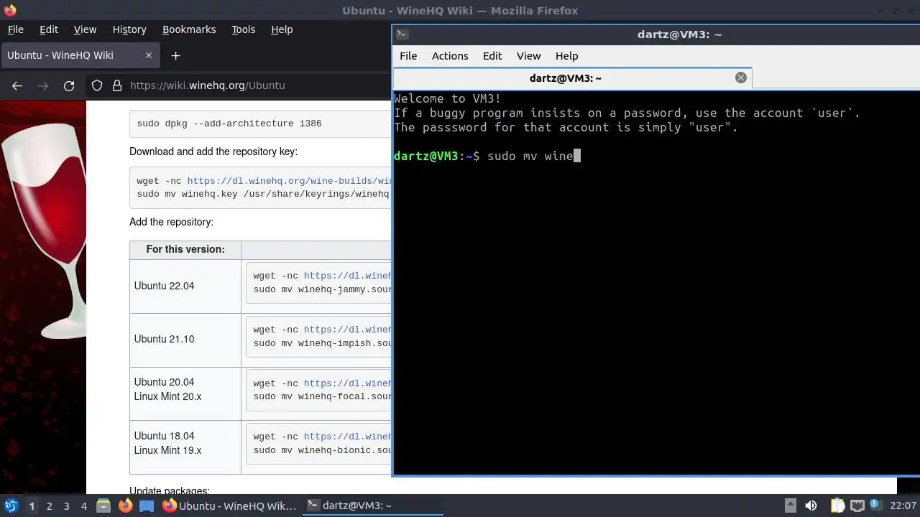Click the tracking protection shield icon
920x517 pixels.
click(x=97, y=85)
